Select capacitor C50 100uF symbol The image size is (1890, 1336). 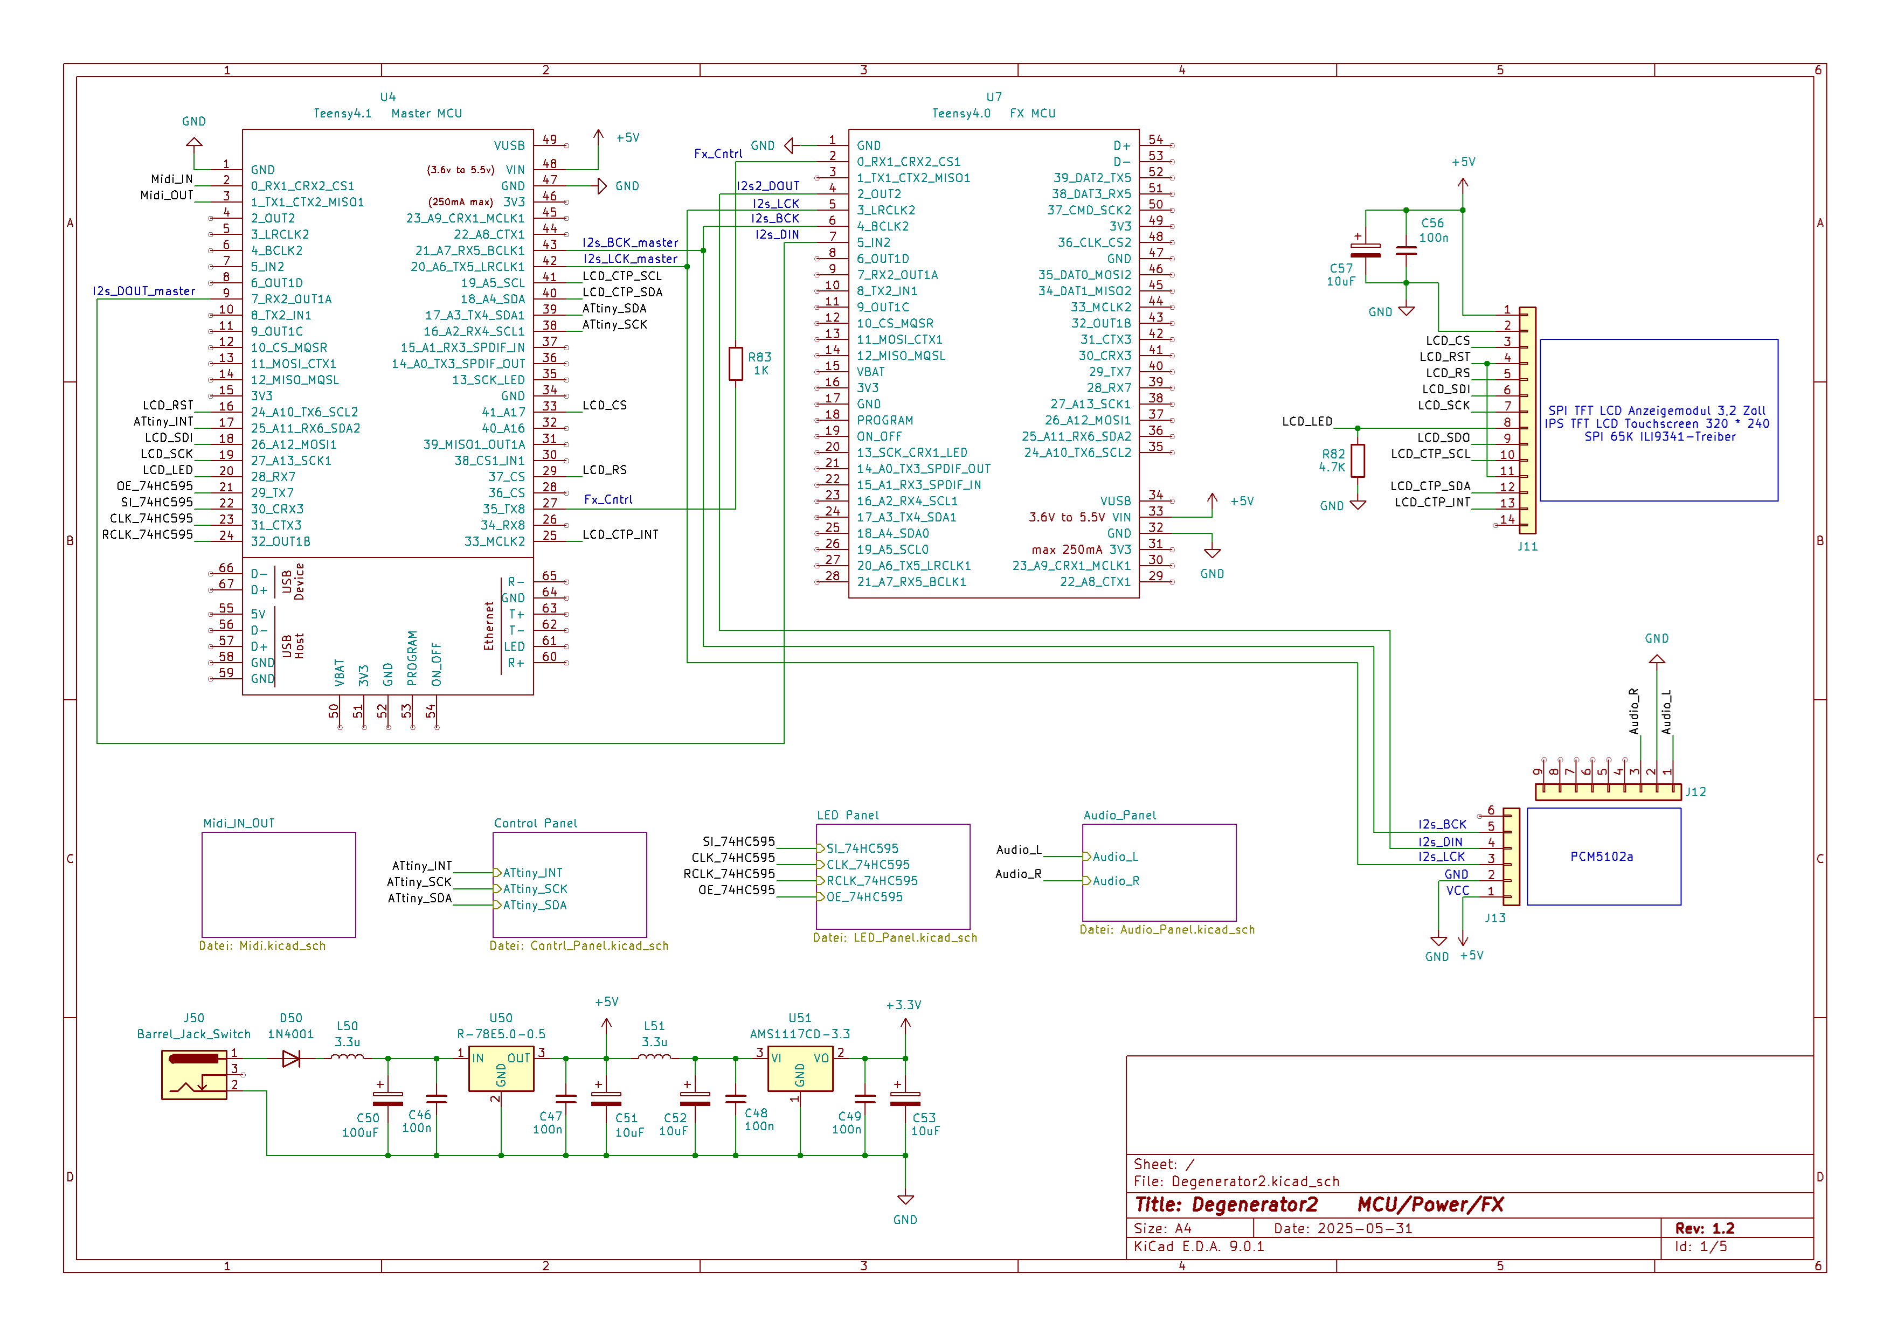point(387,1098)
